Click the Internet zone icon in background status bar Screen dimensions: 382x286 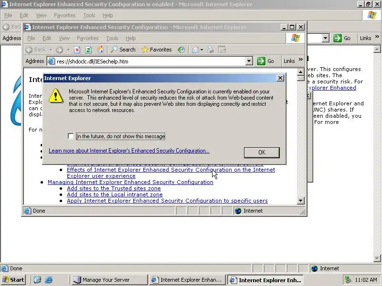[314, 268]
